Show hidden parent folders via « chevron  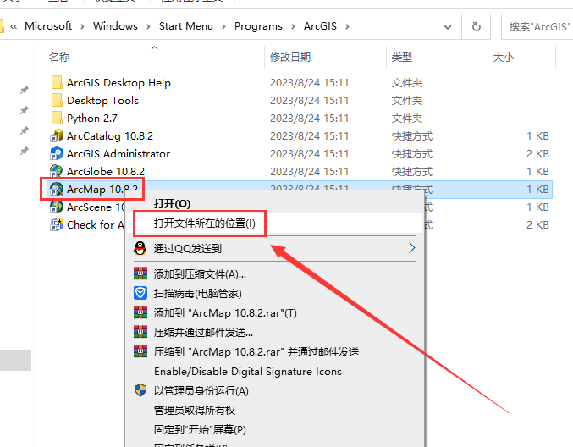(x=14, y=27)
